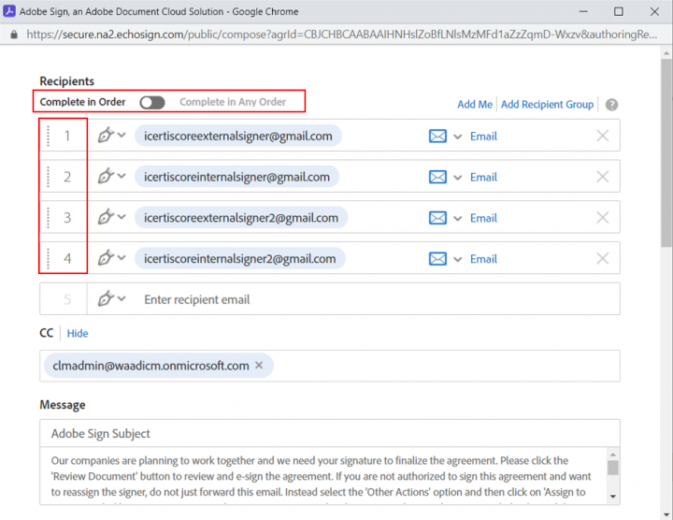The width and height of the screenshot is (673, 520).
Task: Open the recipients help question mark icon
Action: pyautogui.click(x=611, y=105)
